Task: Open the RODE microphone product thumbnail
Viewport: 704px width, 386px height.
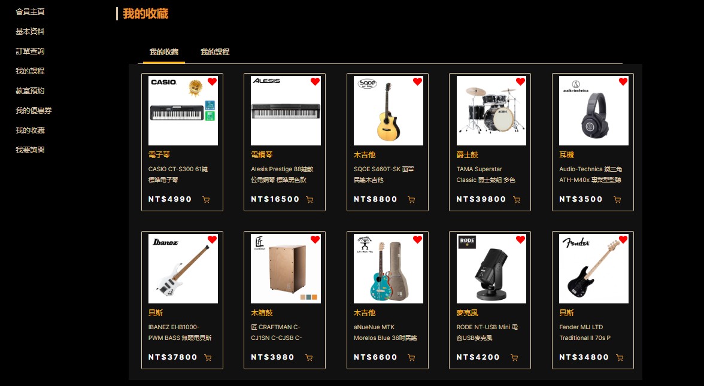Action: coord(491,268)
